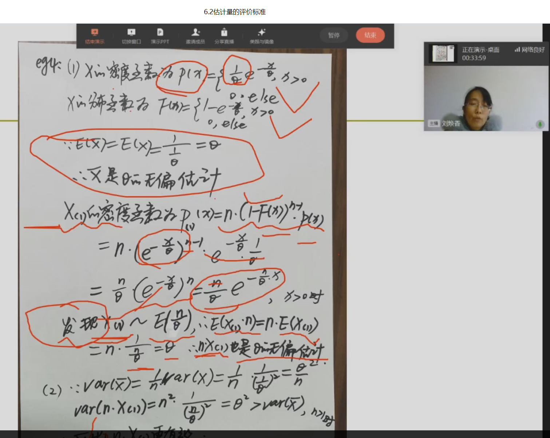Screen dimensions: 550x438
Task: Click the 邀请成员 invite members icon
Action: (195, 33)
